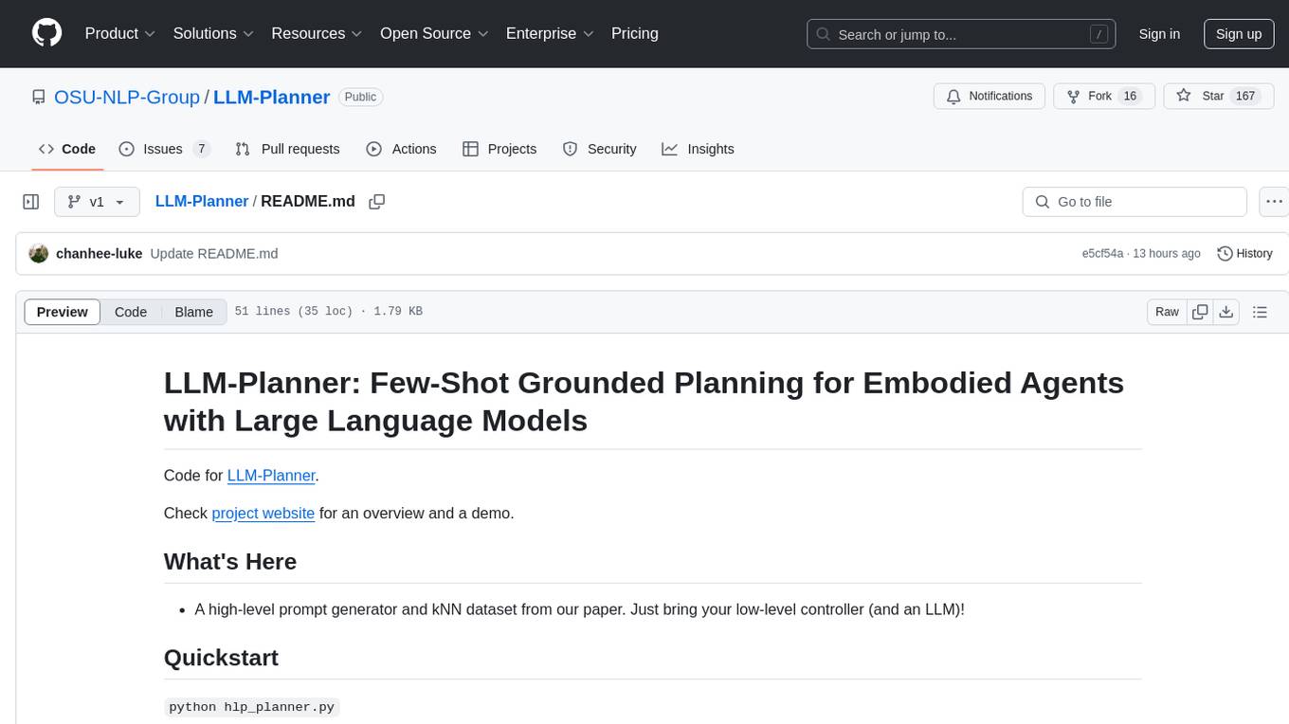Open the LLM-Planner repository title link
1289x724 pixels.
[271, 97]
